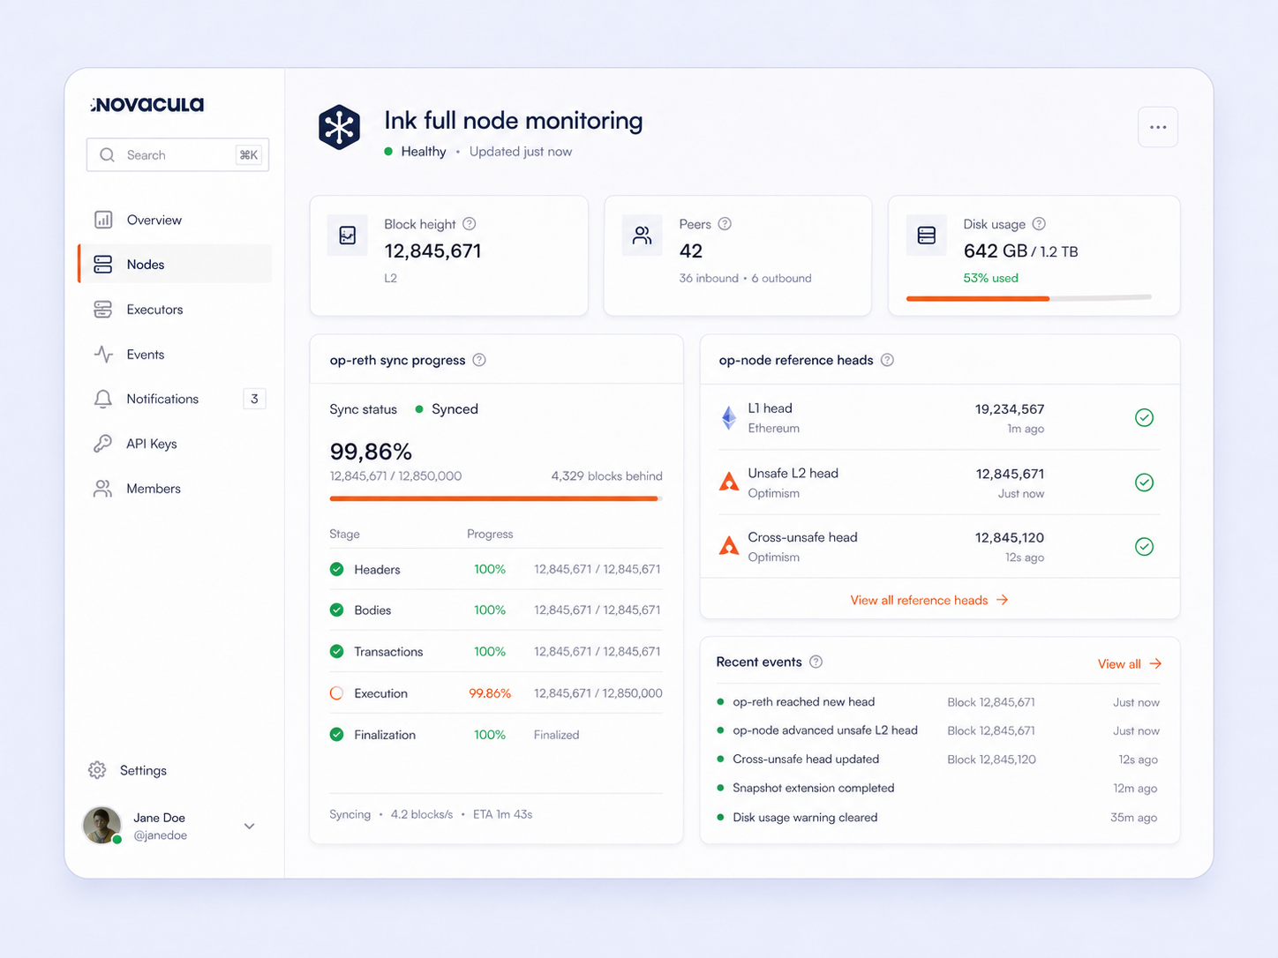Expand the Jane Doe account menu chevron
The image size is (1278, 958).
tap(250, 827)
